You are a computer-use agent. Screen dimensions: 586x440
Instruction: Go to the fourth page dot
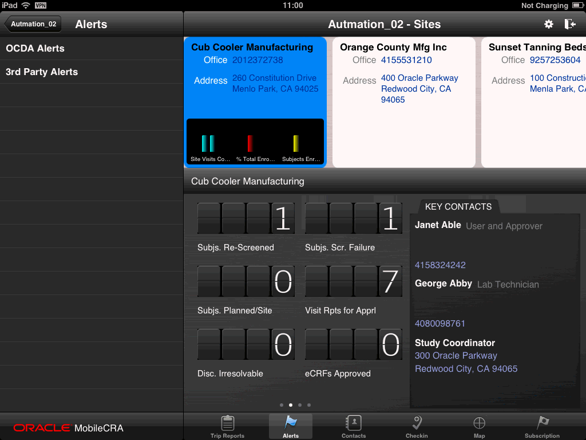[308, 405]
